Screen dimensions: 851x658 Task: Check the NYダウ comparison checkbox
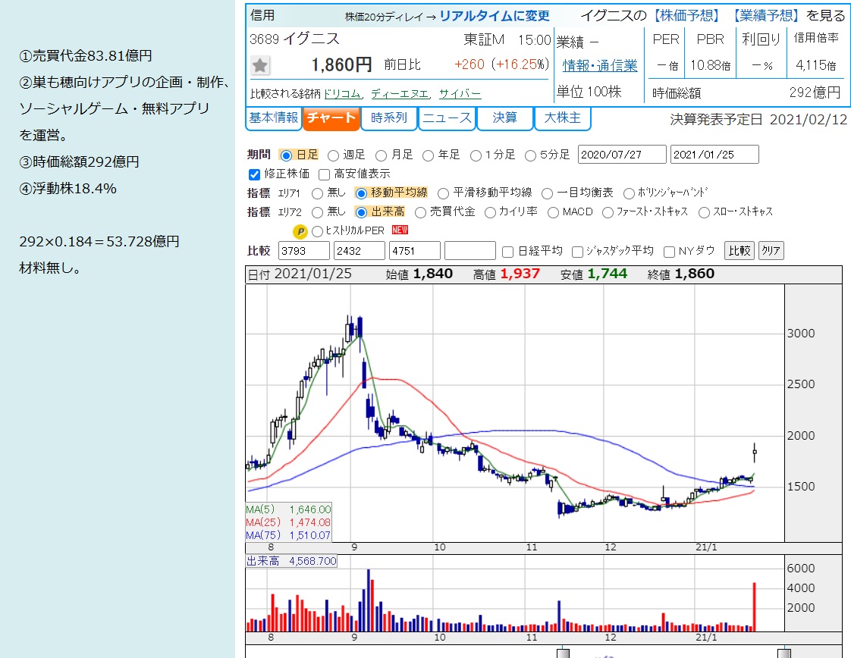coord(669,252)
